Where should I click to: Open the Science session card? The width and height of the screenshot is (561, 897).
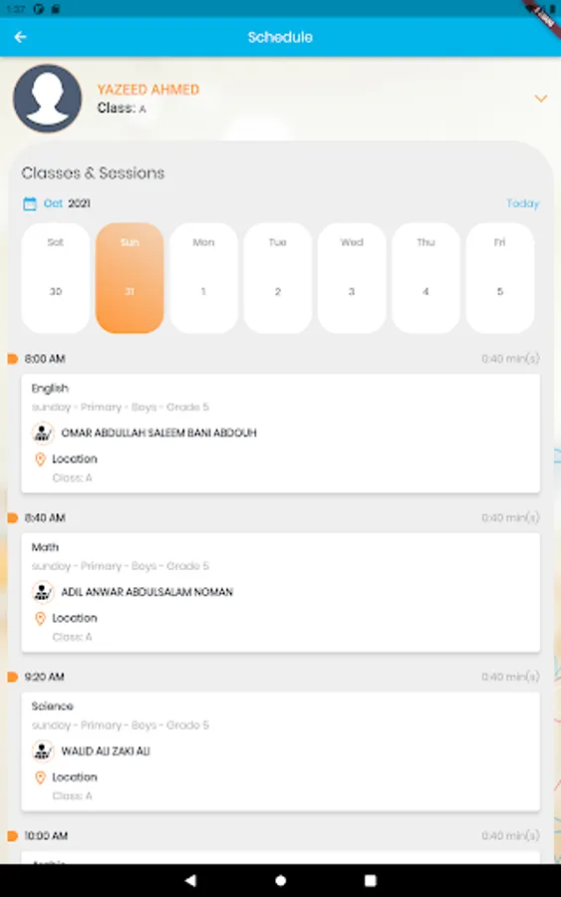[x=281, y=751]
